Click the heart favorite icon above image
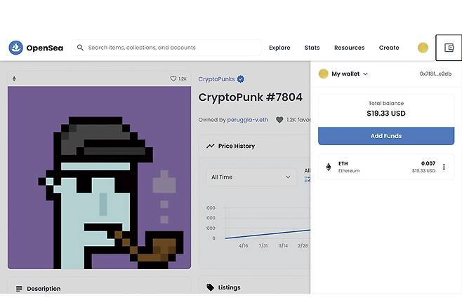Image resolution: width=462 pixels, height=307 pixels. click(173, 79)
